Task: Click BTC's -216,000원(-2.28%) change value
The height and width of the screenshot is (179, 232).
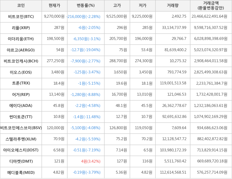Action: click(84, 17)
